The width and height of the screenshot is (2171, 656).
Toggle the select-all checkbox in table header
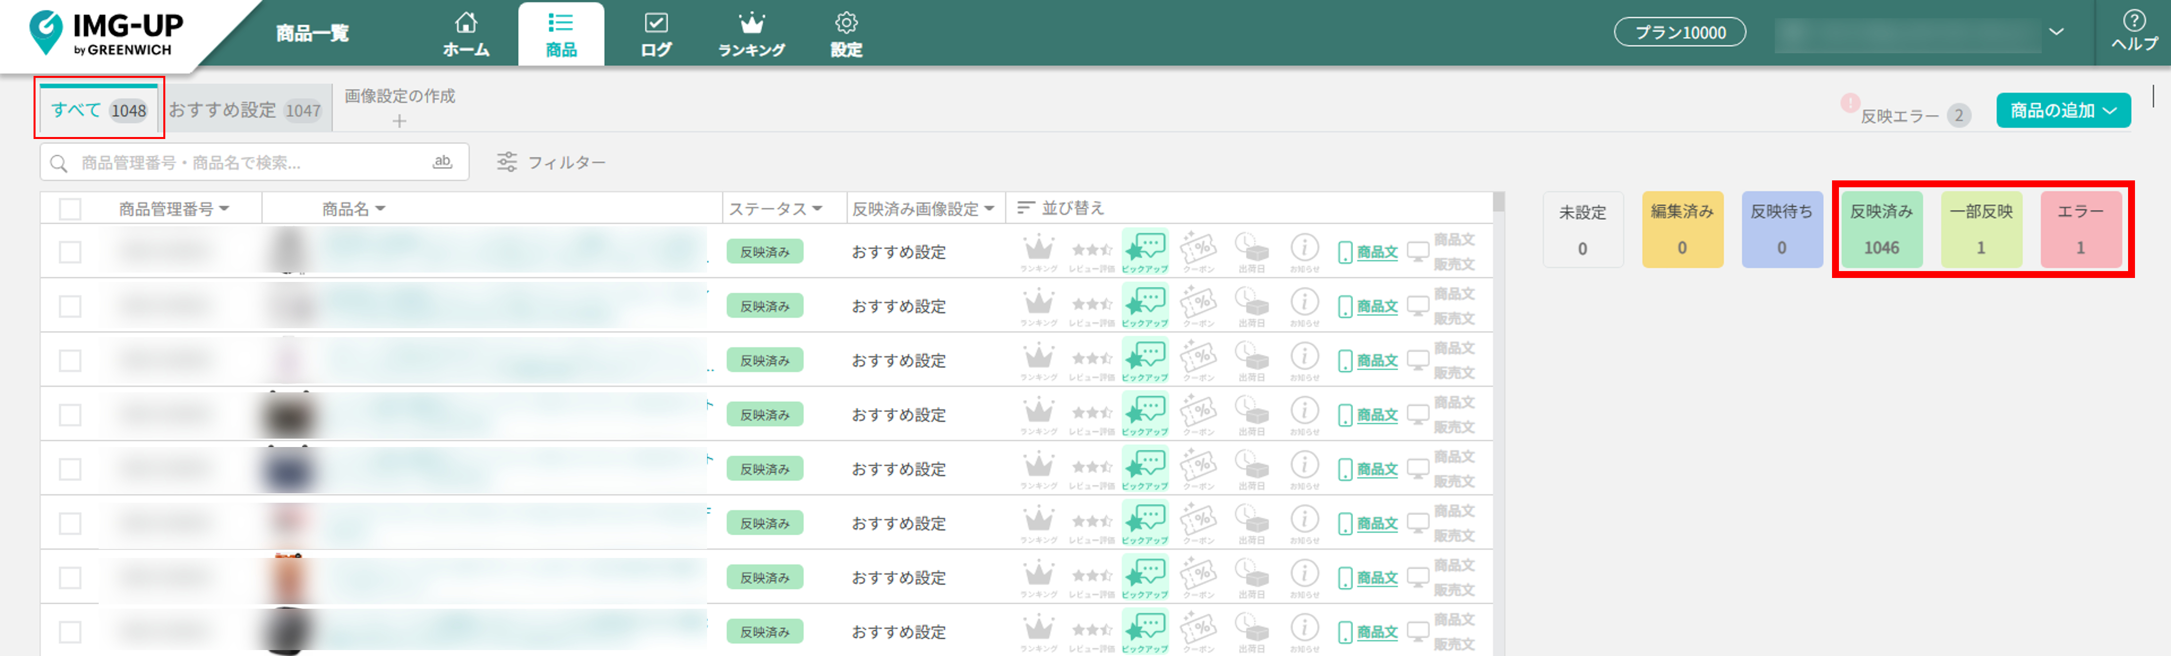pyautogui.click(x=70, y=209)
